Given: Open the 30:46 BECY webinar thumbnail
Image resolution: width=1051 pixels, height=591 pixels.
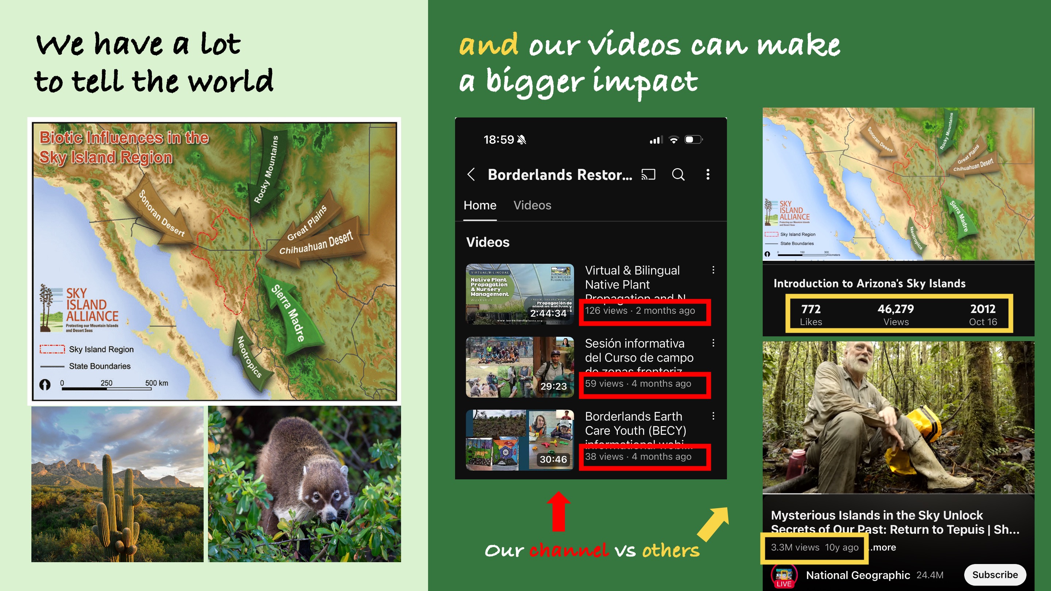Looking at the screenshot, I should click(x=520, y=440).
